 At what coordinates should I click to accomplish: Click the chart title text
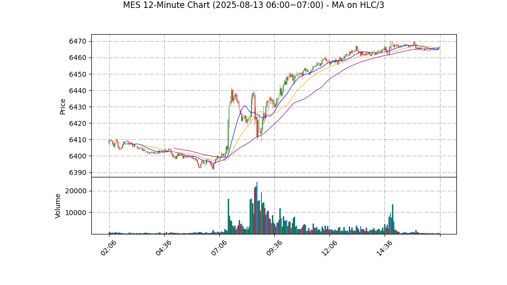pos(253,5)
